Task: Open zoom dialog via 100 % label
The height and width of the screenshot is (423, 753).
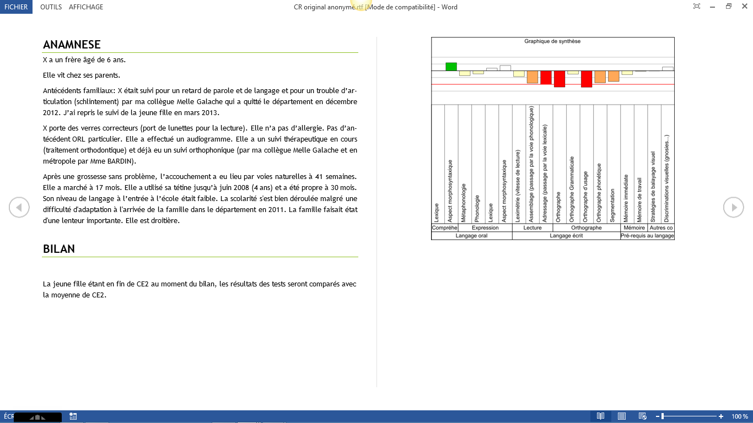Action: [739, 416]
